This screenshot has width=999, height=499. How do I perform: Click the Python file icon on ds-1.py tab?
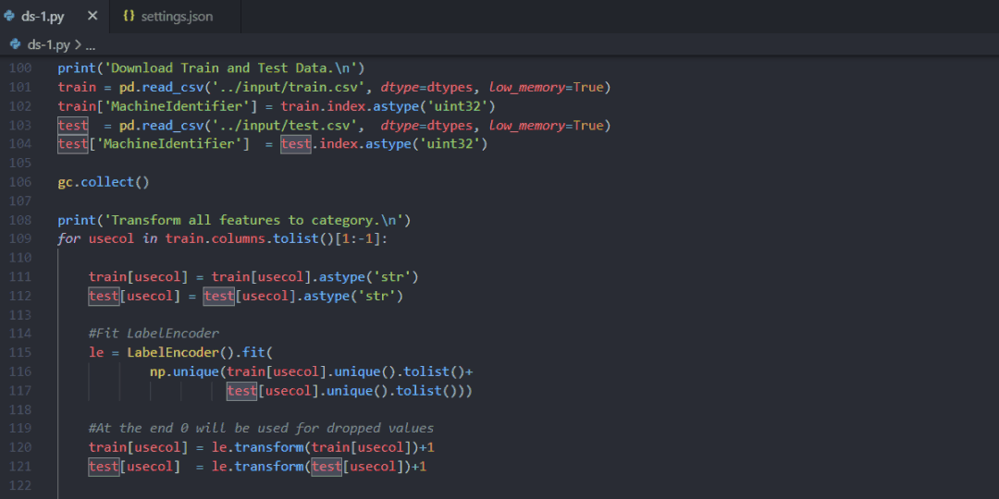[x=9, y=17]
